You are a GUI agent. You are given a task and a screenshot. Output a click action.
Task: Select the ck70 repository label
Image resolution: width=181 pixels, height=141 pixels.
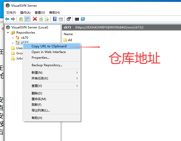tap(25, 38)
